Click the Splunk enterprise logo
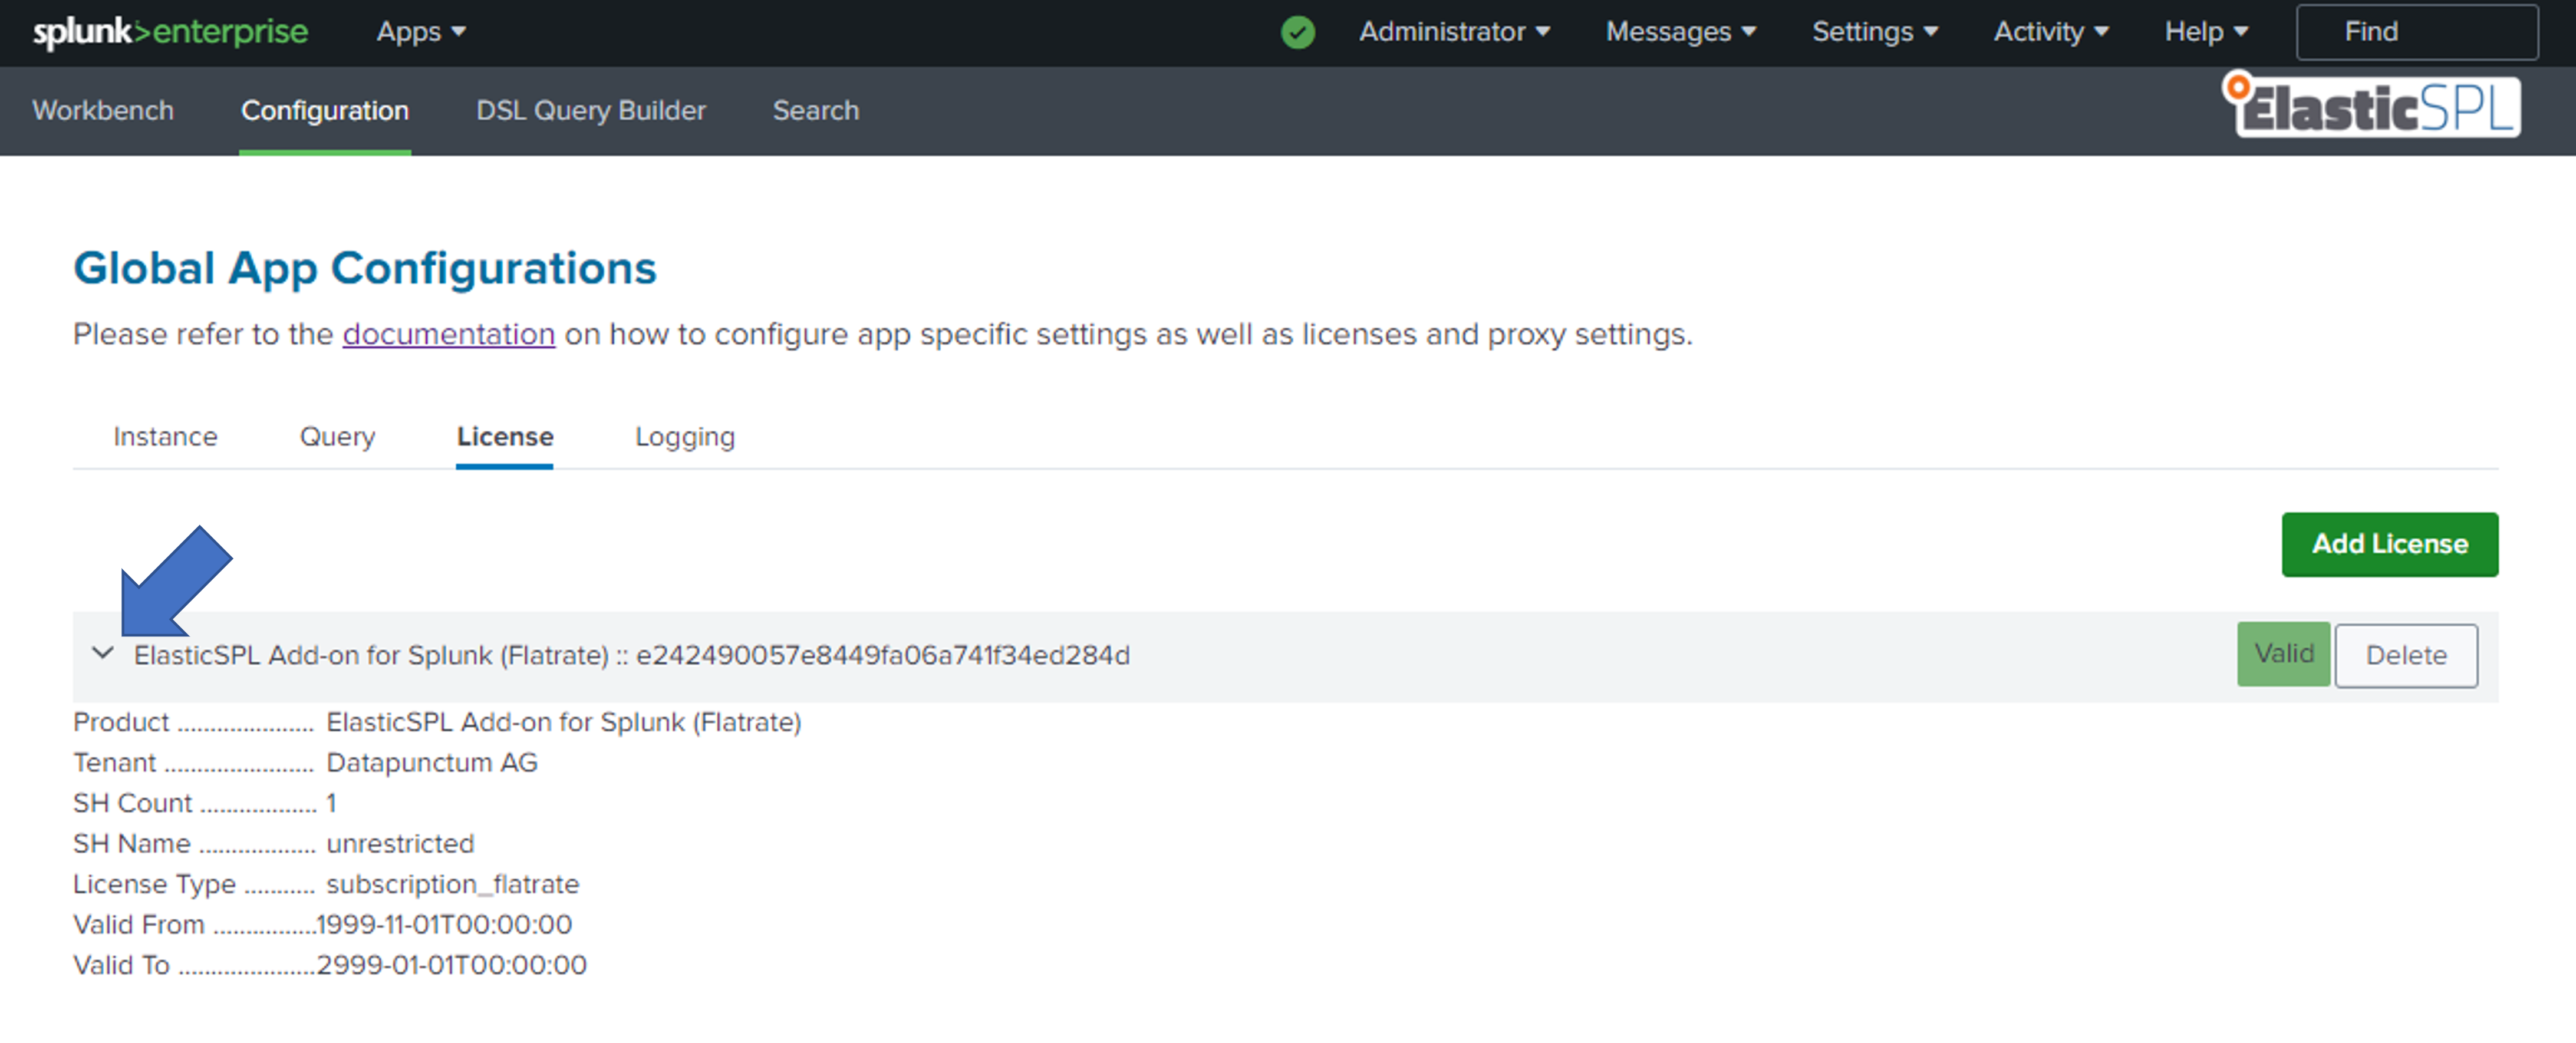2576x1043 pixels. (170, 32)
